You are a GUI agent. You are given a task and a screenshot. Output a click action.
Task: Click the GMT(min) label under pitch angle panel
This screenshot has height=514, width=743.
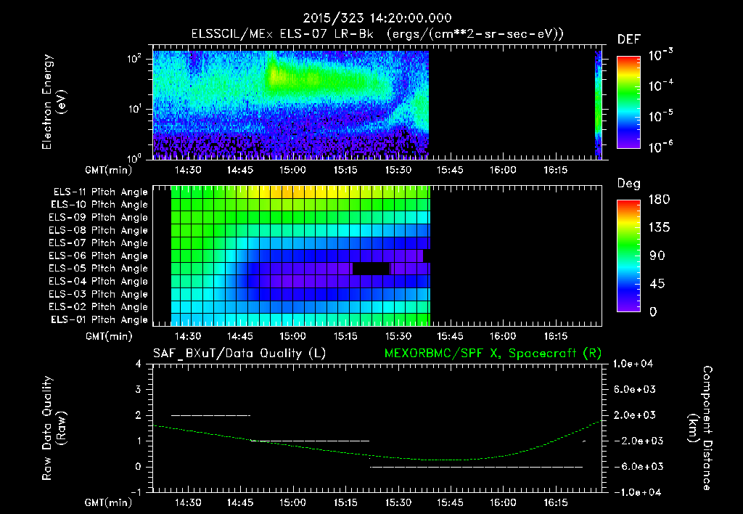pyautogui.click(x=109, y=337)
